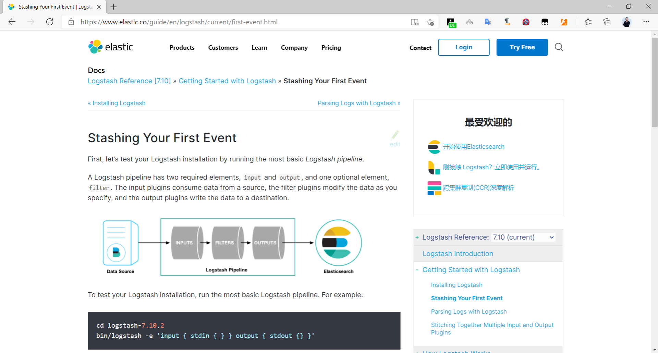Open Getting Started with Logstash sidebar link
Viewport: 658px width, 353px height.
click(x=471, y=270)
